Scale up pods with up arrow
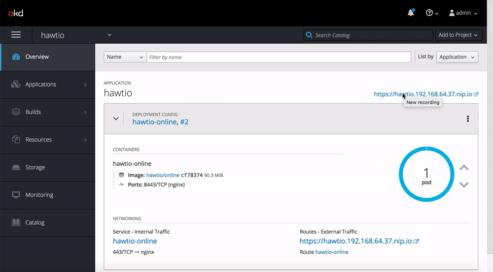The width and height of the screenshot is (493, 272). [x=464, y=168]
